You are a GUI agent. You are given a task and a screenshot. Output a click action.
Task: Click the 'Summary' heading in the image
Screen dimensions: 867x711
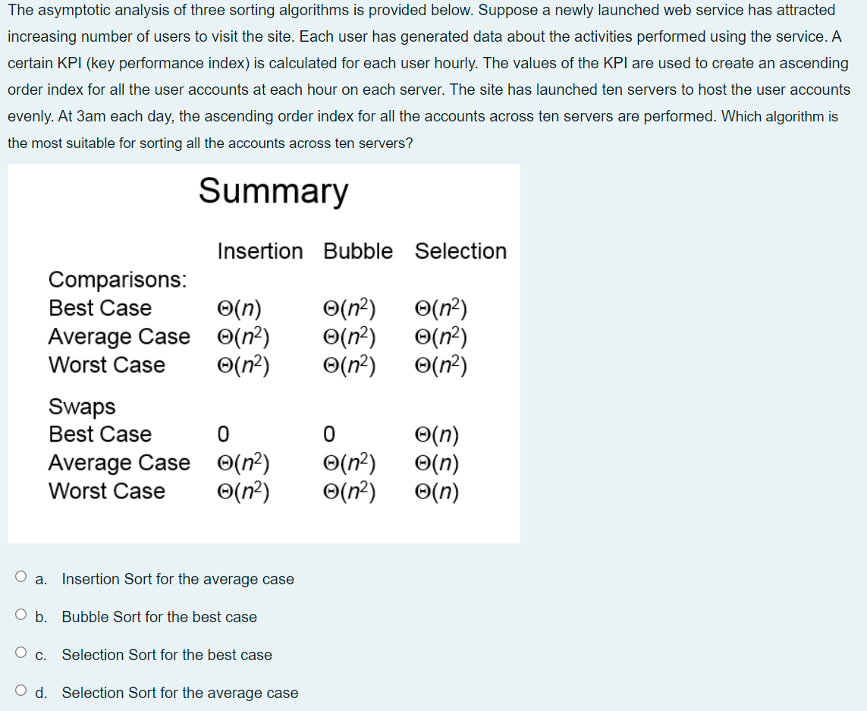(272, 192)
